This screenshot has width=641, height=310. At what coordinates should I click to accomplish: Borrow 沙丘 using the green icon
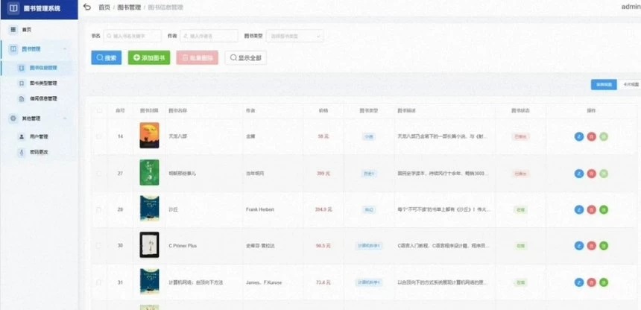(604, 209)
